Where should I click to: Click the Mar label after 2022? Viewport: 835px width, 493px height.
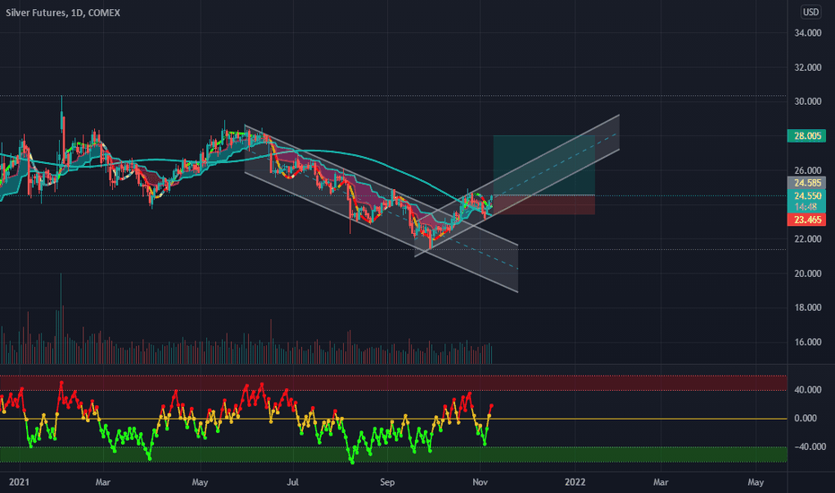pos(660,482)
